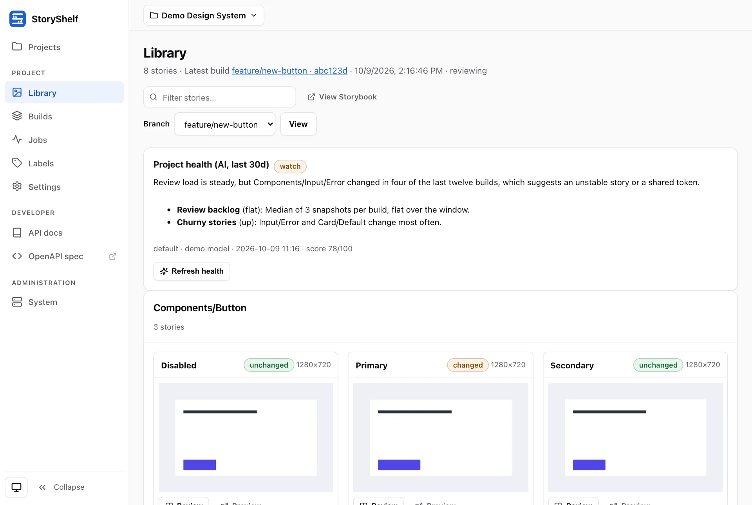This screenshot has width=752, height=505.
Task: Click the watch health badge
Action: (x=290, y=166)
